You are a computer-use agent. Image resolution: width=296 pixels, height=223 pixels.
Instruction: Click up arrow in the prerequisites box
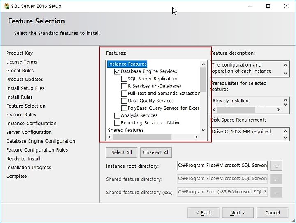tap(286, 100)
